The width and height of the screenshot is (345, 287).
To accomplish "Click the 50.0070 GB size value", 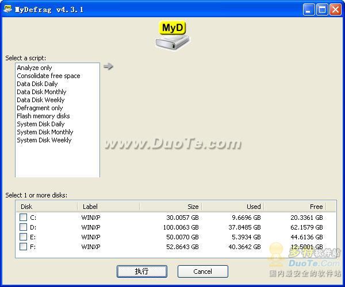I will coord(182,237).
